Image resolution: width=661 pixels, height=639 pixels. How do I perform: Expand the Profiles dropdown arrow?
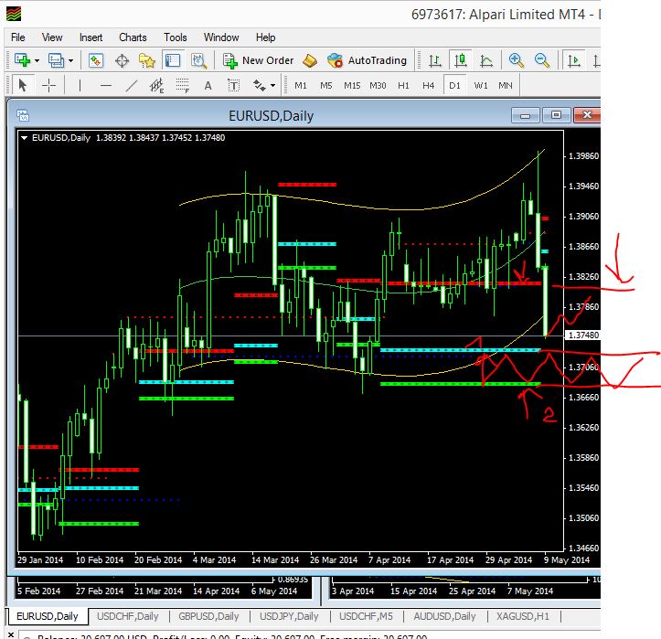click(70, 60)
